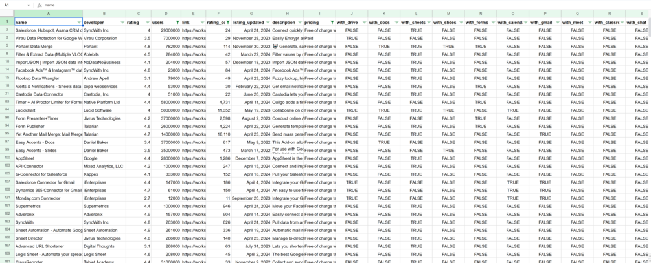Click the 'Flookup Data Wrangler' name cell

[49, 78]
